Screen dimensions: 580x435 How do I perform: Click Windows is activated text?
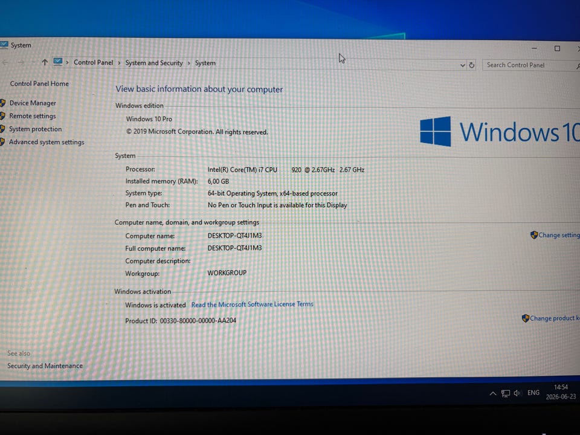point(155,305)
